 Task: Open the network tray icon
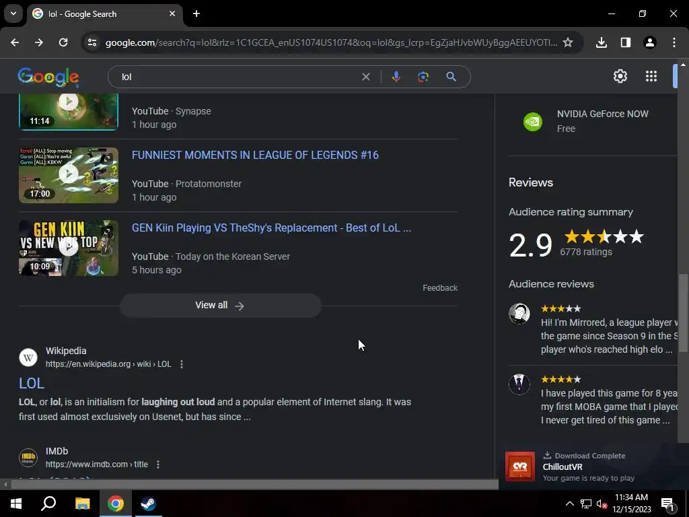click(586, 504)
